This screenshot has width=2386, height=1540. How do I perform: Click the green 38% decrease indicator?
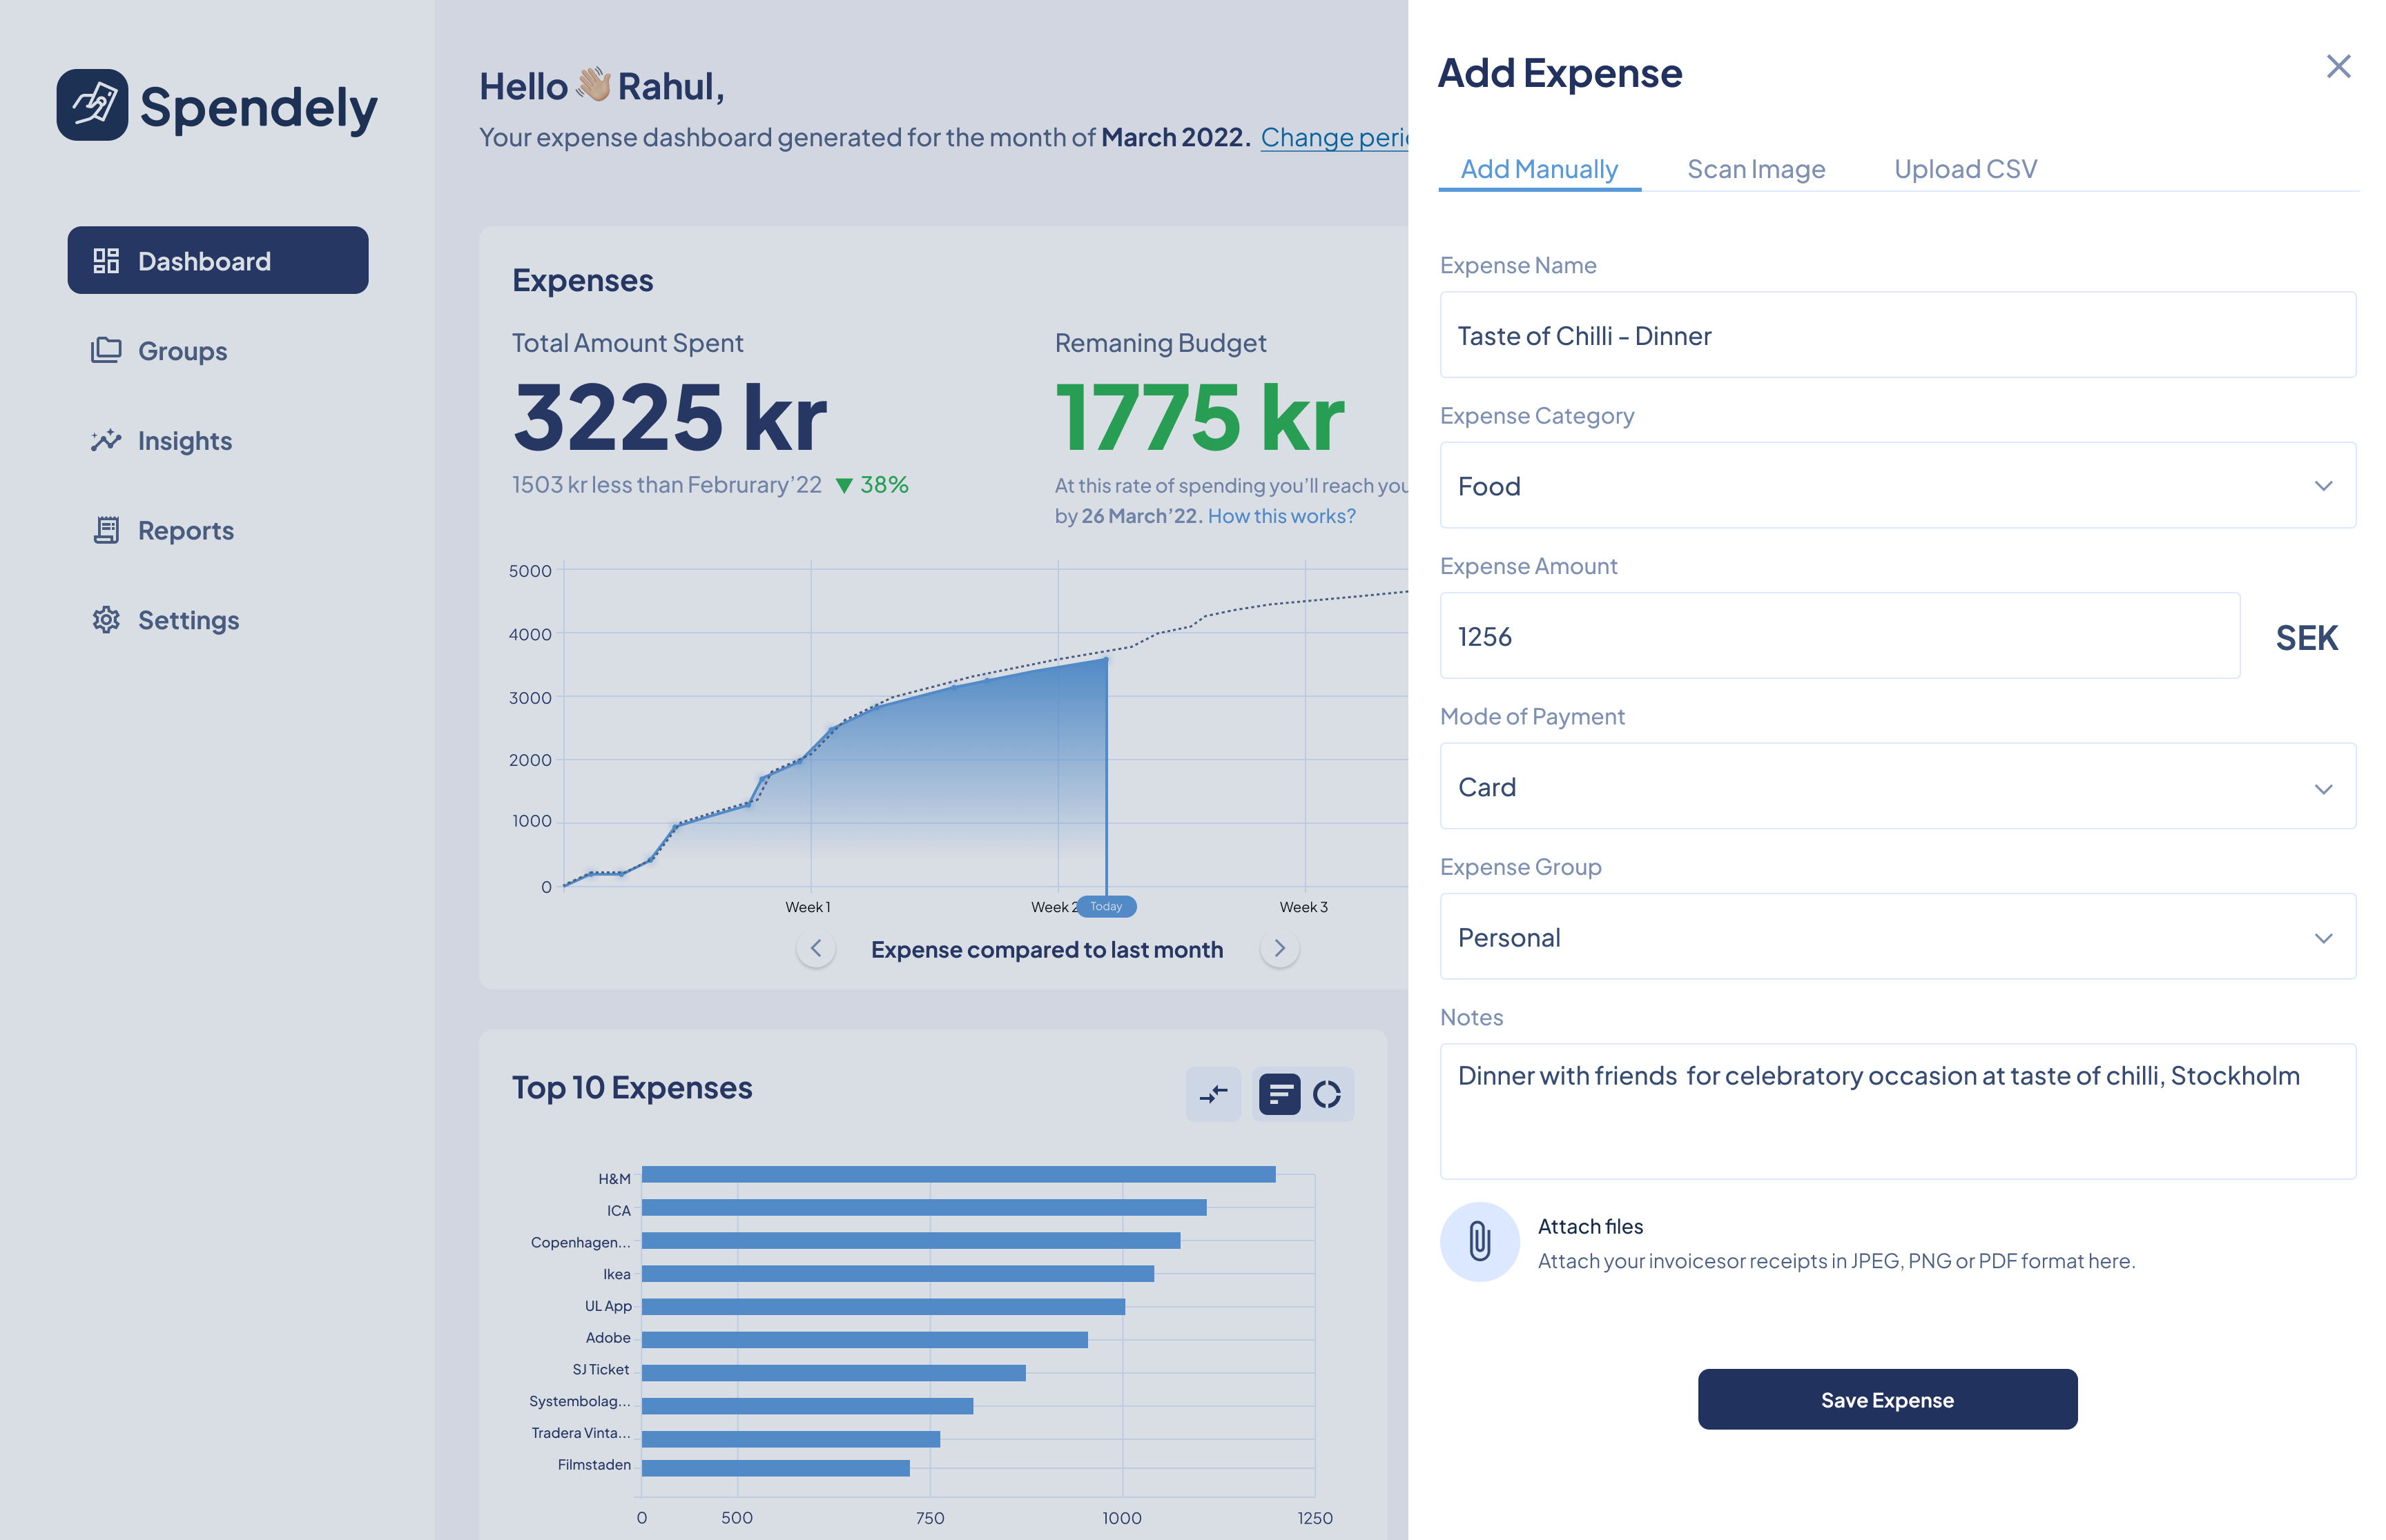[873, 484]
